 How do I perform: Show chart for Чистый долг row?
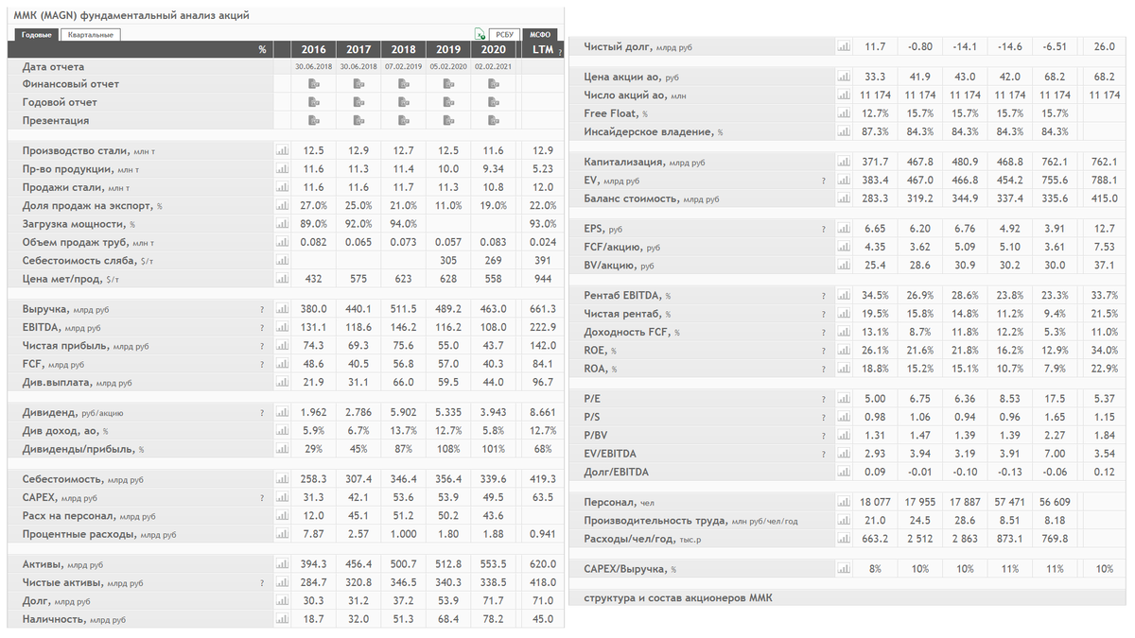pyautogui.click(x=844, y=46)
